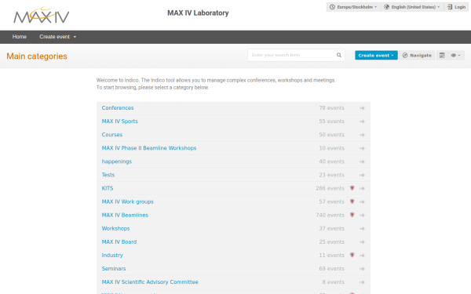Viewport: 471px width, 294px height.
Task: Click the '286 events' count
Action: click(330, 188)
